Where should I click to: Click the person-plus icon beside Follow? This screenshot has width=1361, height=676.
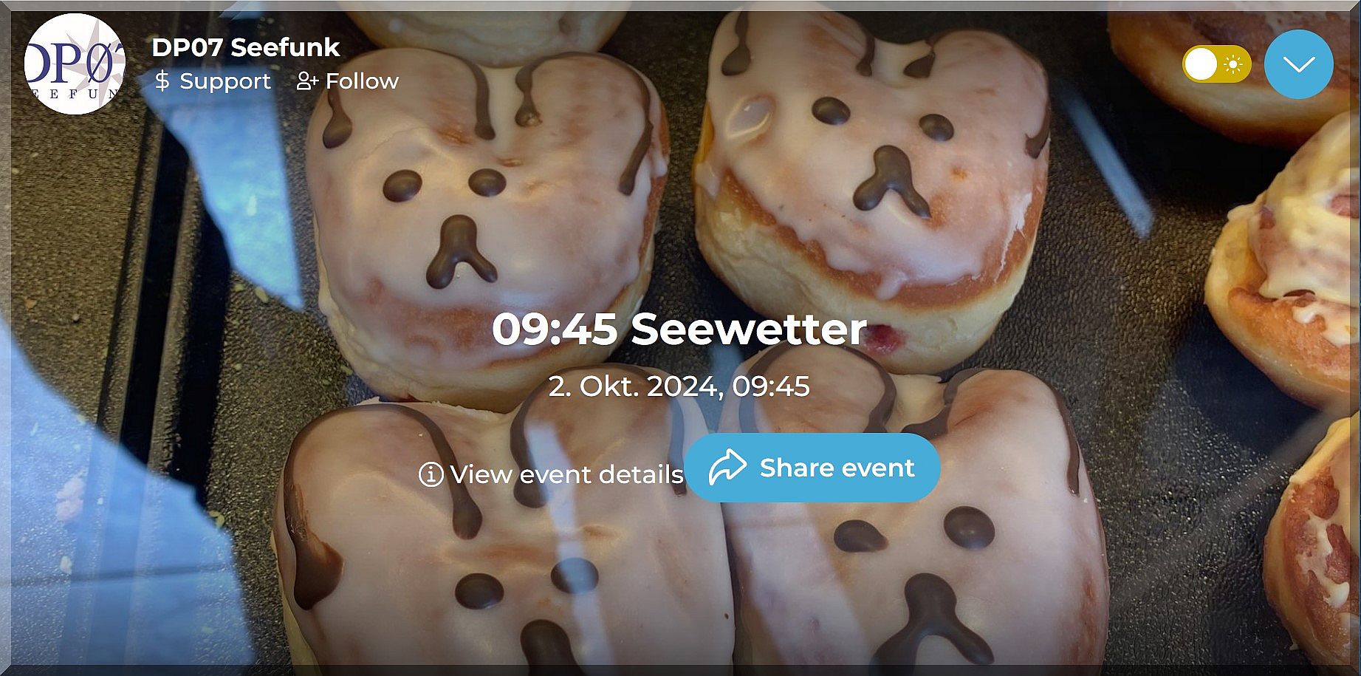(307, 81)
